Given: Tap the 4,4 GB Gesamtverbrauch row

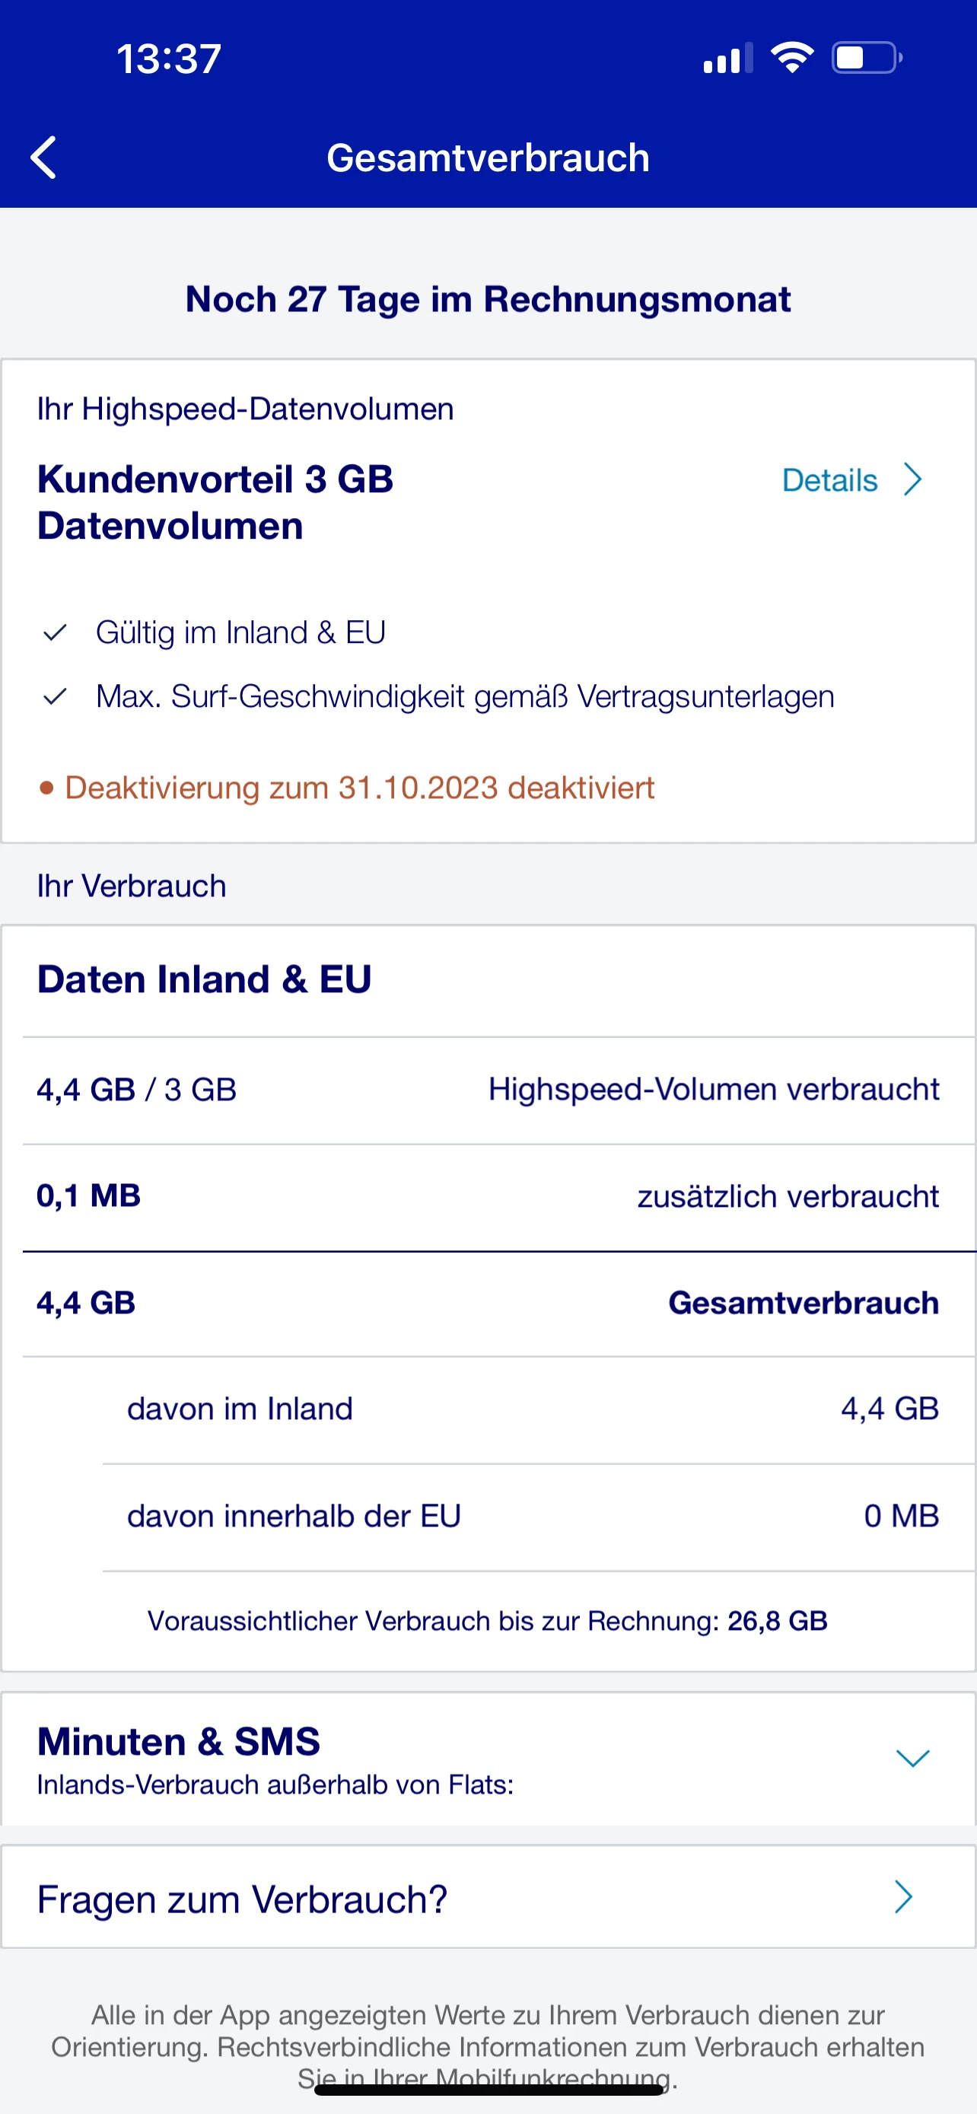Looking at the screenshot, I should point(488,1304).
